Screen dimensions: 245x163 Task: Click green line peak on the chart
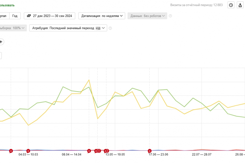(x=63, y=87)
